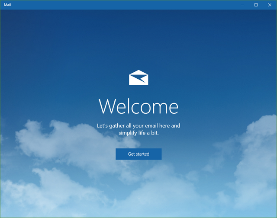Image resolution: width=277 pixels, height=218 pixels.
Task: Click the "Let's gather all your email" text
Action: [x=138, y=129]
